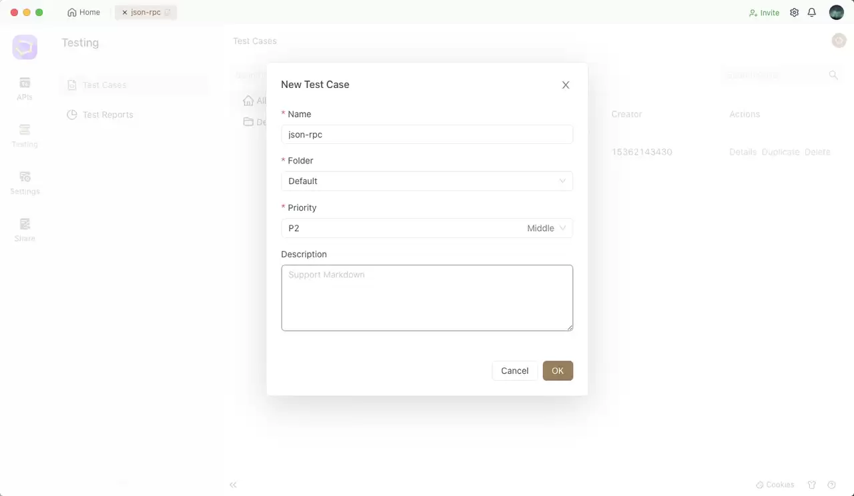Open the APIs sidebar section
The width and height of the screenshot is (854, 496).
click(25, 89)
